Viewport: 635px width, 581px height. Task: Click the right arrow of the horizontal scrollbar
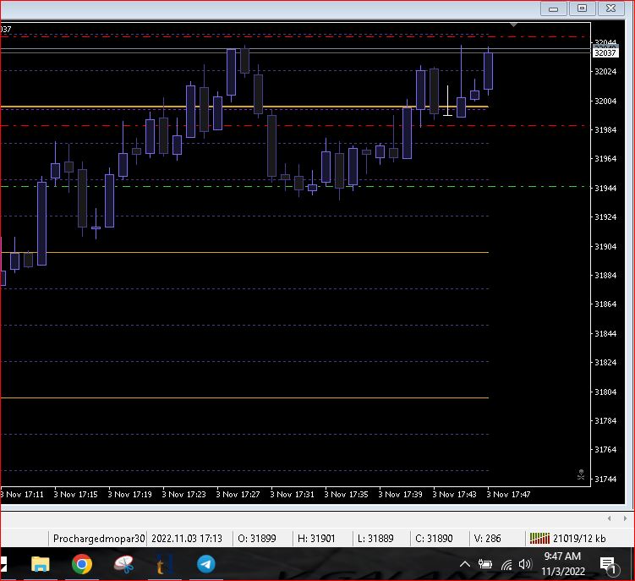coord(627,518)
